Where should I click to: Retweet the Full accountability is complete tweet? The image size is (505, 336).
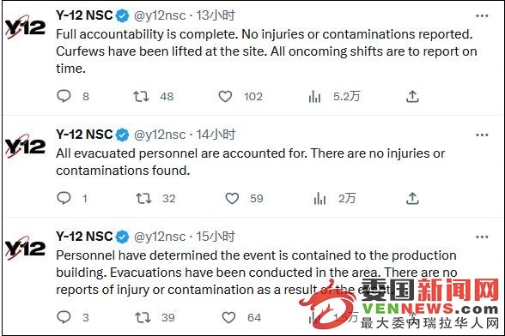[141, 96]
